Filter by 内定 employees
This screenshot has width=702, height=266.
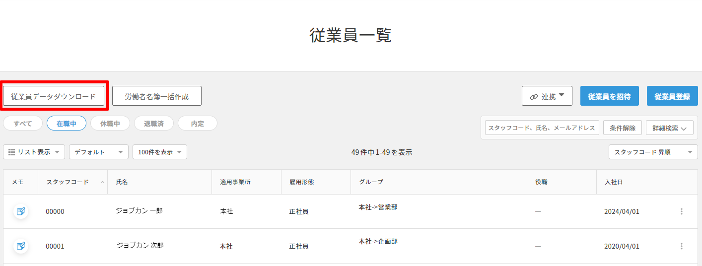pyautogui.click(x=198, y=124)
